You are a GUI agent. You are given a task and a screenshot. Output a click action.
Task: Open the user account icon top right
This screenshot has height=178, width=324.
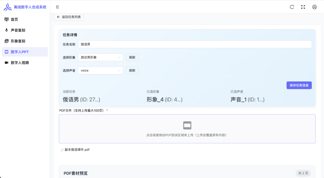(314, 7)
